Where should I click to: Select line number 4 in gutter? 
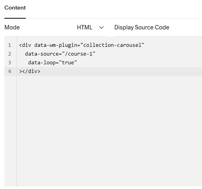[10, 71]
